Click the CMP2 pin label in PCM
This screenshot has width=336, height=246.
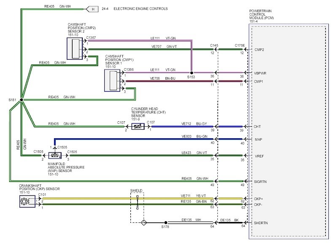pyautogui.click(x=259, y=50)
